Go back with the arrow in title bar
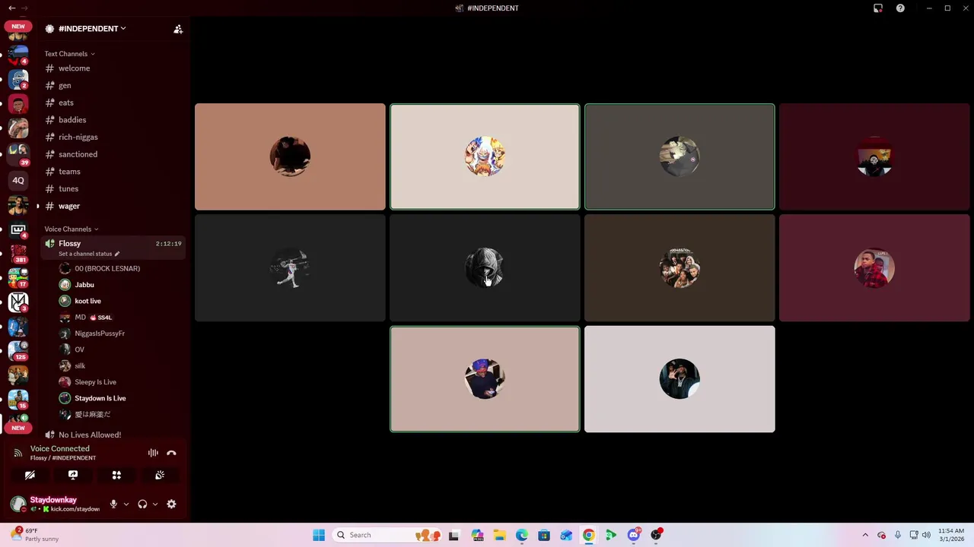This screenshot has width=974, height=547. point(11,8)
